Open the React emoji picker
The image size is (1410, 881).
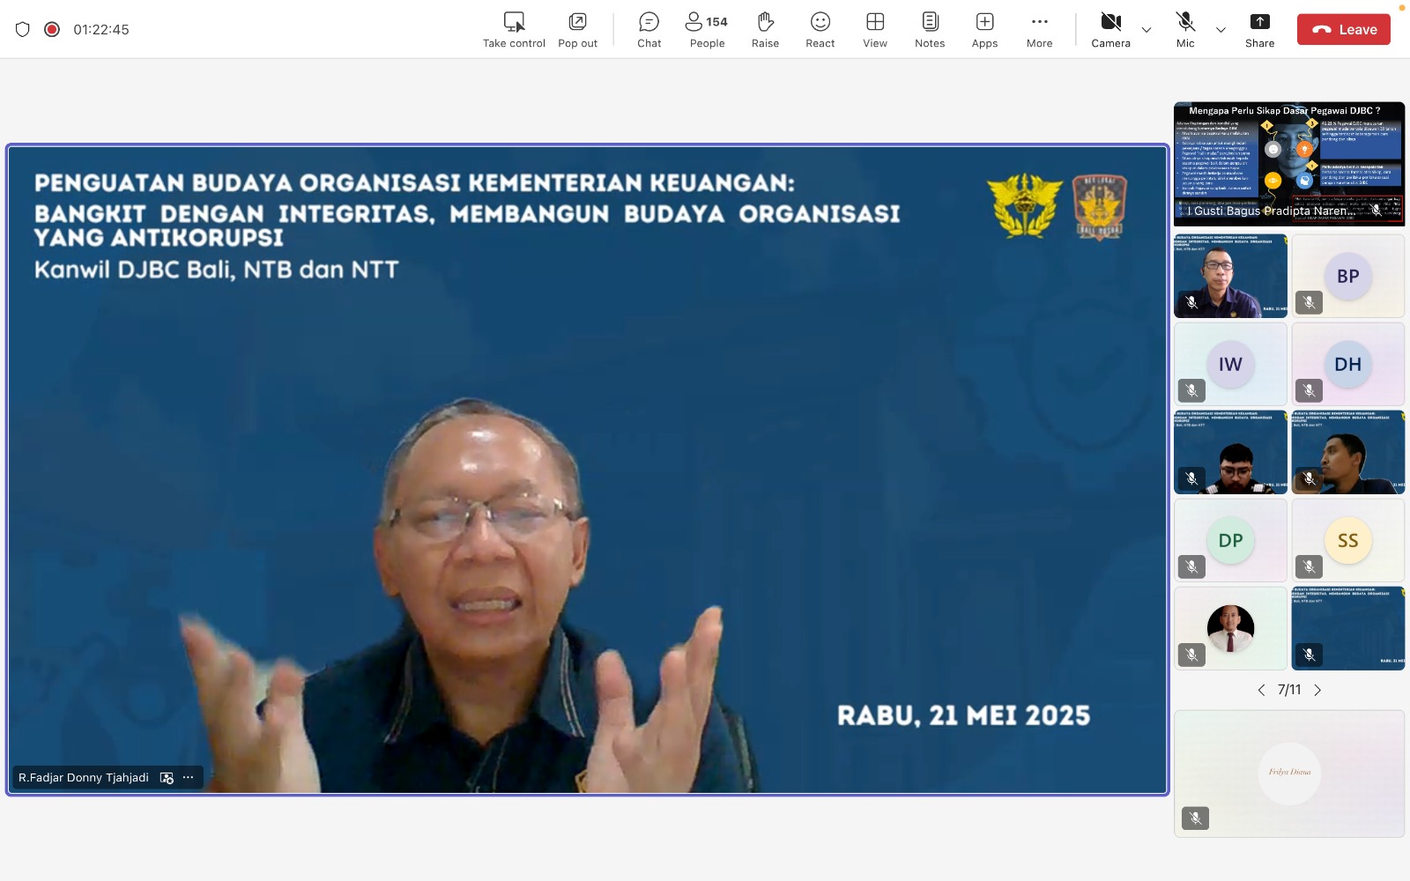pos(820,27)
